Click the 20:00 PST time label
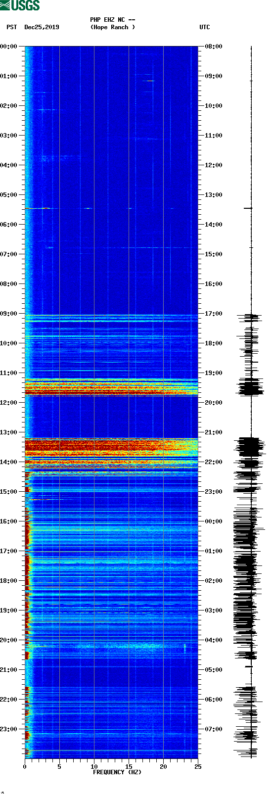The height and width of the screenshot is (798, 273). (9, 640)
